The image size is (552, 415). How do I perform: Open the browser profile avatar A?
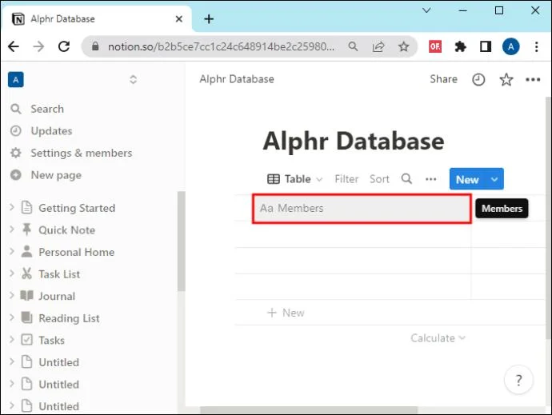point(511,46)
